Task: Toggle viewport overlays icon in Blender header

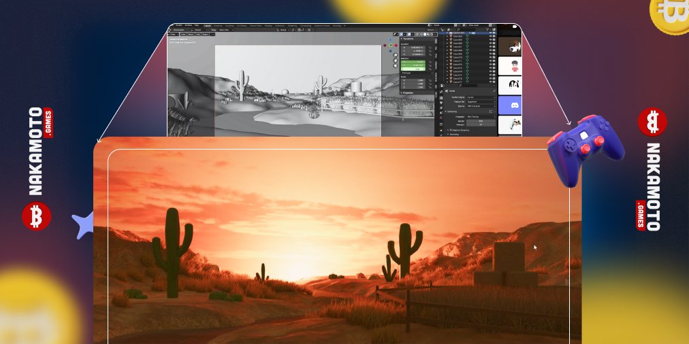Action: [409, 34]
